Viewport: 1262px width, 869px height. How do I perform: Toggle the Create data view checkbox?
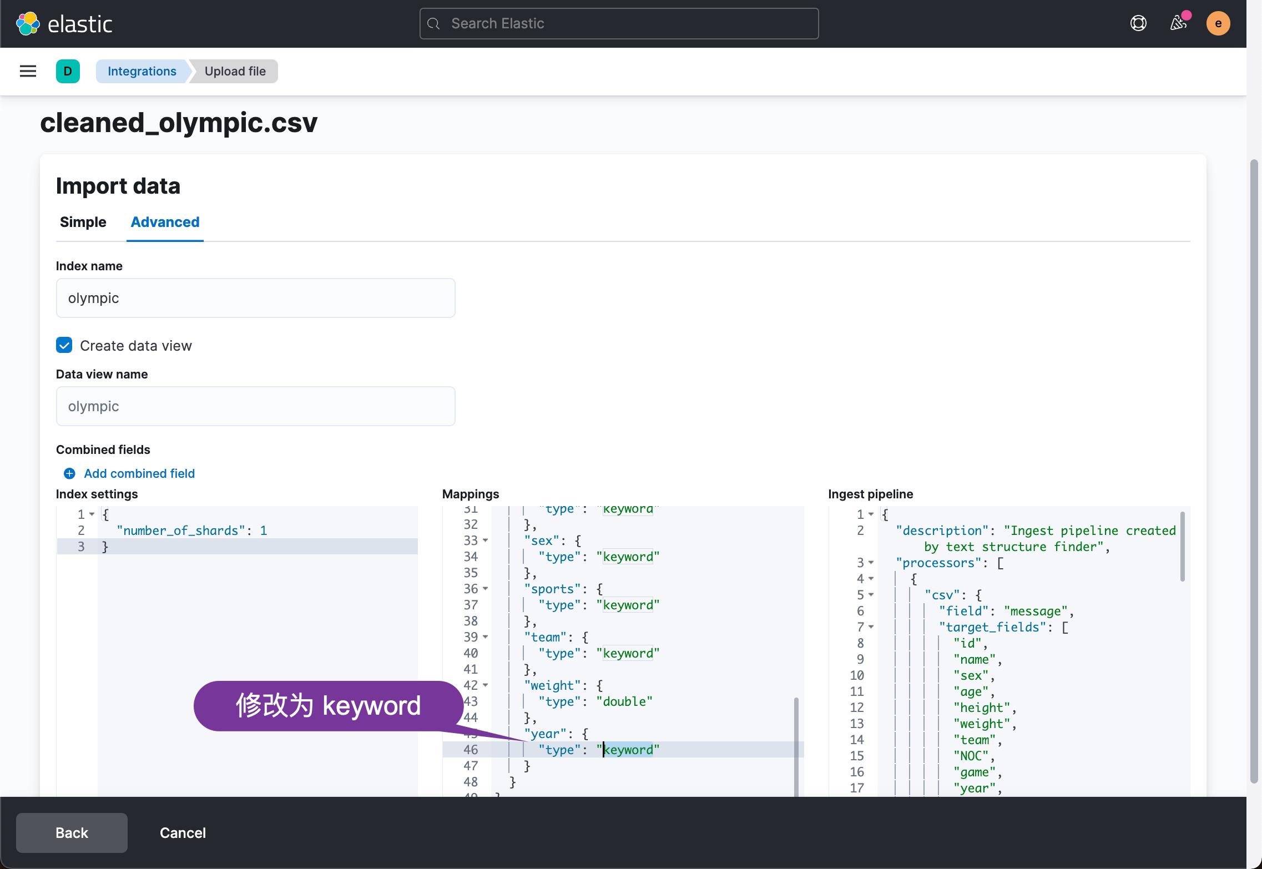click(x=64, y=345)
